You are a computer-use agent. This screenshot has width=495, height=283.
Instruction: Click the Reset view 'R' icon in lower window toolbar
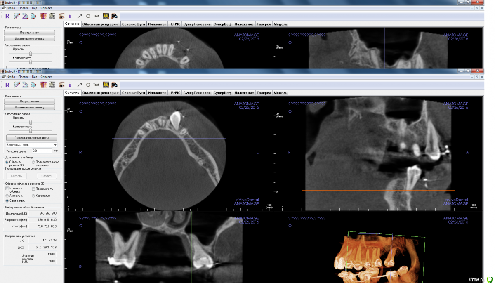tap(7, 85)
